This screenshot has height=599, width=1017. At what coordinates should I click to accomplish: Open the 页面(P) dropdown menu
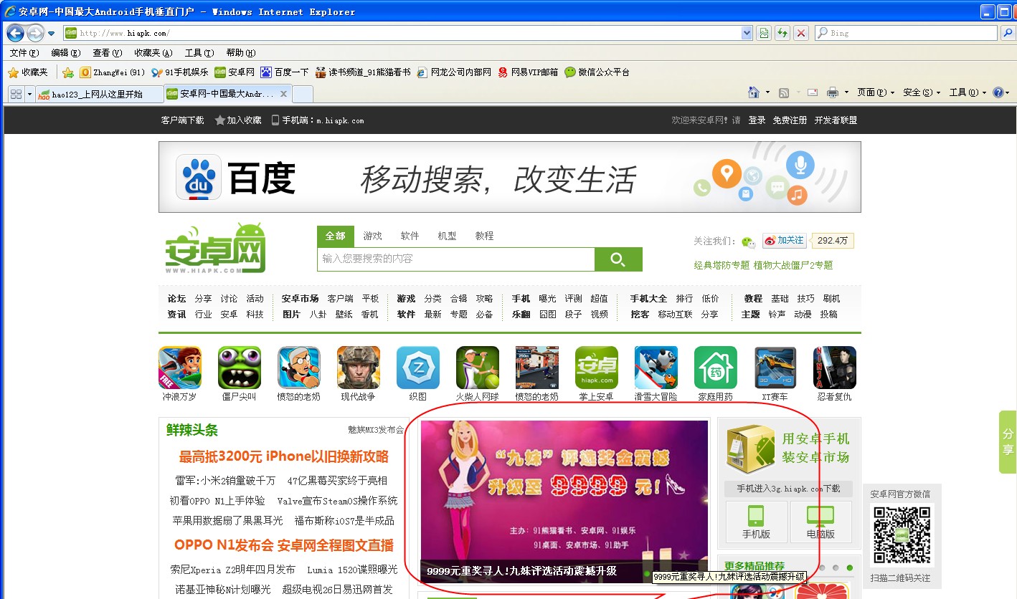[x=876, y=92]
